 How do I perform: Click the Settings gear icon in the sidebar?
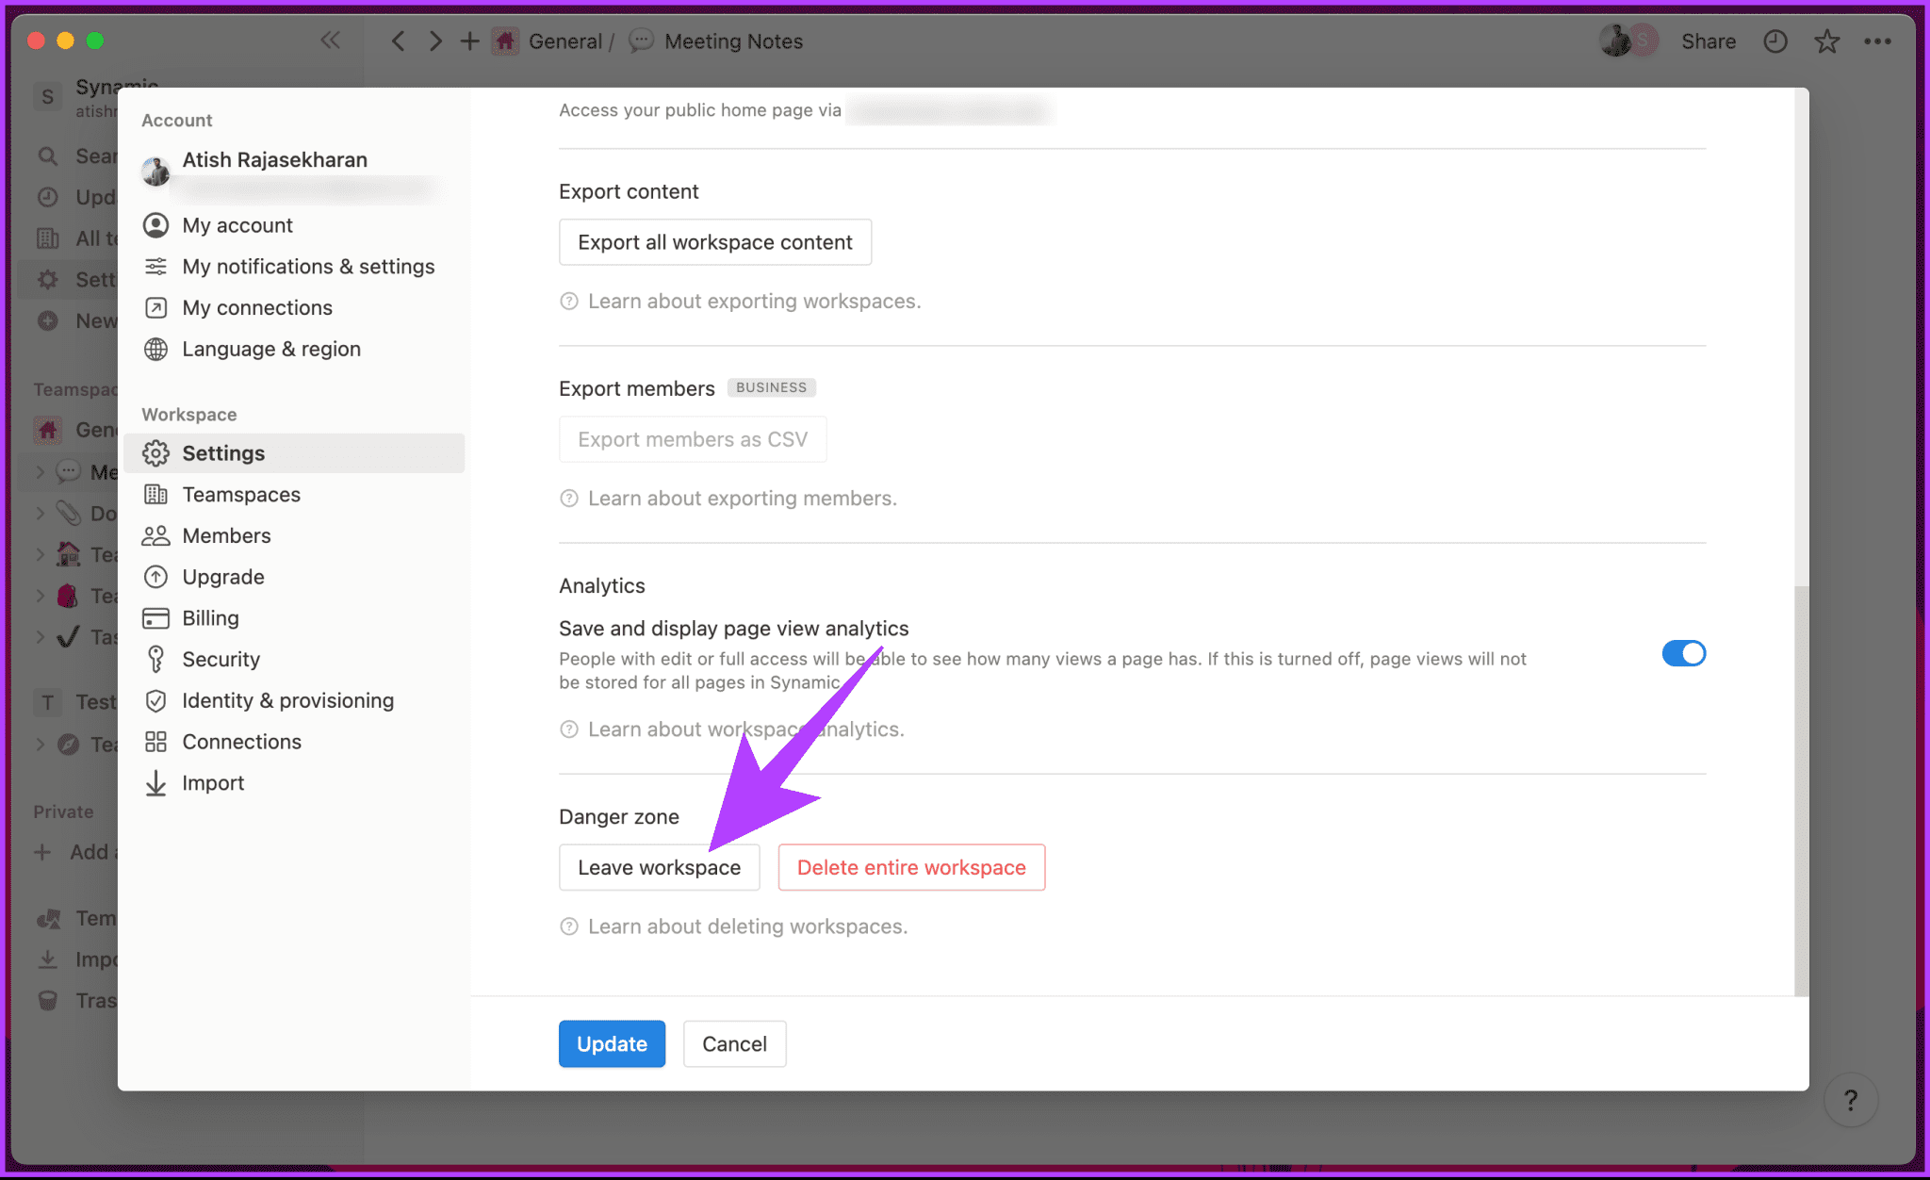(x=155, y=453)
